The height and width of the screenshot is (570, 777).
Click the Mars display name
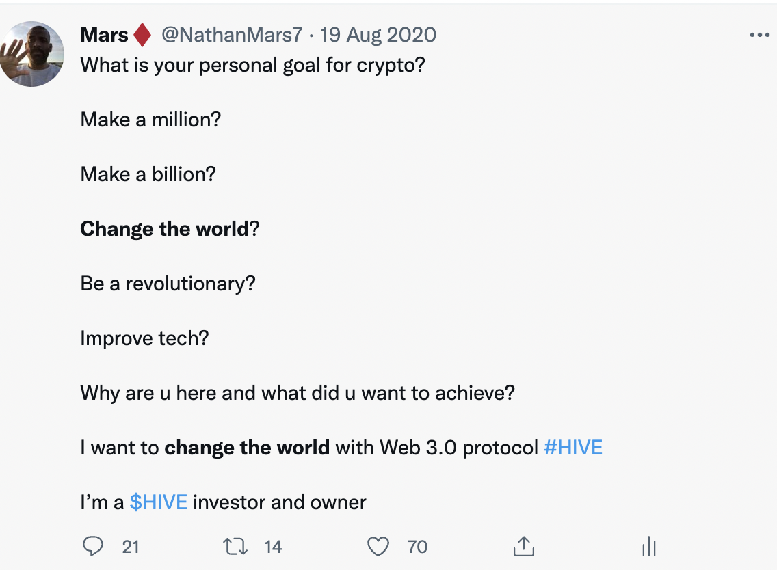(104, 35)
